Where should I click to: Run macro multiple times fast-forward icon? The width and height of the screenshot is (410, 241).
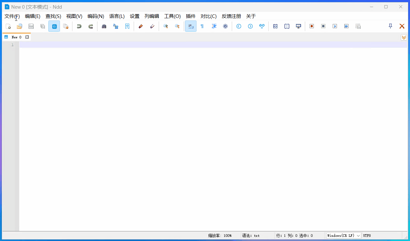[x=347, y=26]
